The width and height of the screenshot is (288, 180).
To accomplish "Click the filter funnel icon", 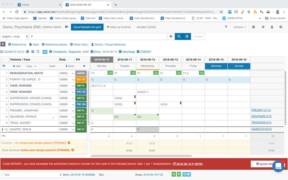I will pos(226,27).
